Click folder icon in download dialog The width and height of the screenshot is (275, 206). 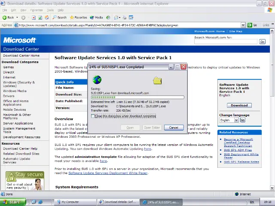click(157, 81)
